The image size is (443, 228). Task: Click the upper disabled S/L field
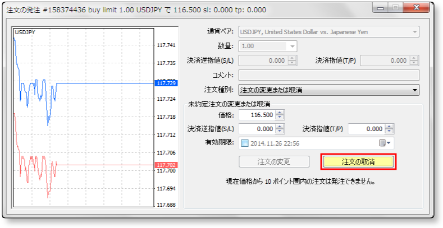[x=263, y=61]
